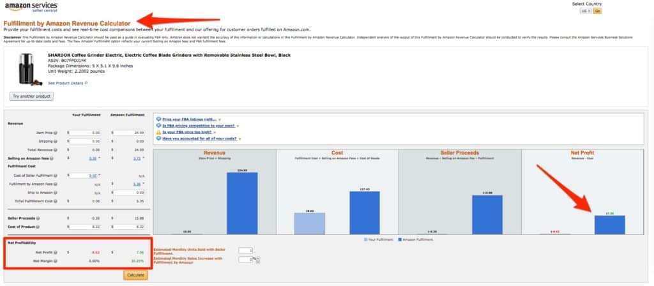Viewport: 654px width, 286px height.
Task: Click the help icon for Total Fulfillment Cost
Action: [55, 201]
